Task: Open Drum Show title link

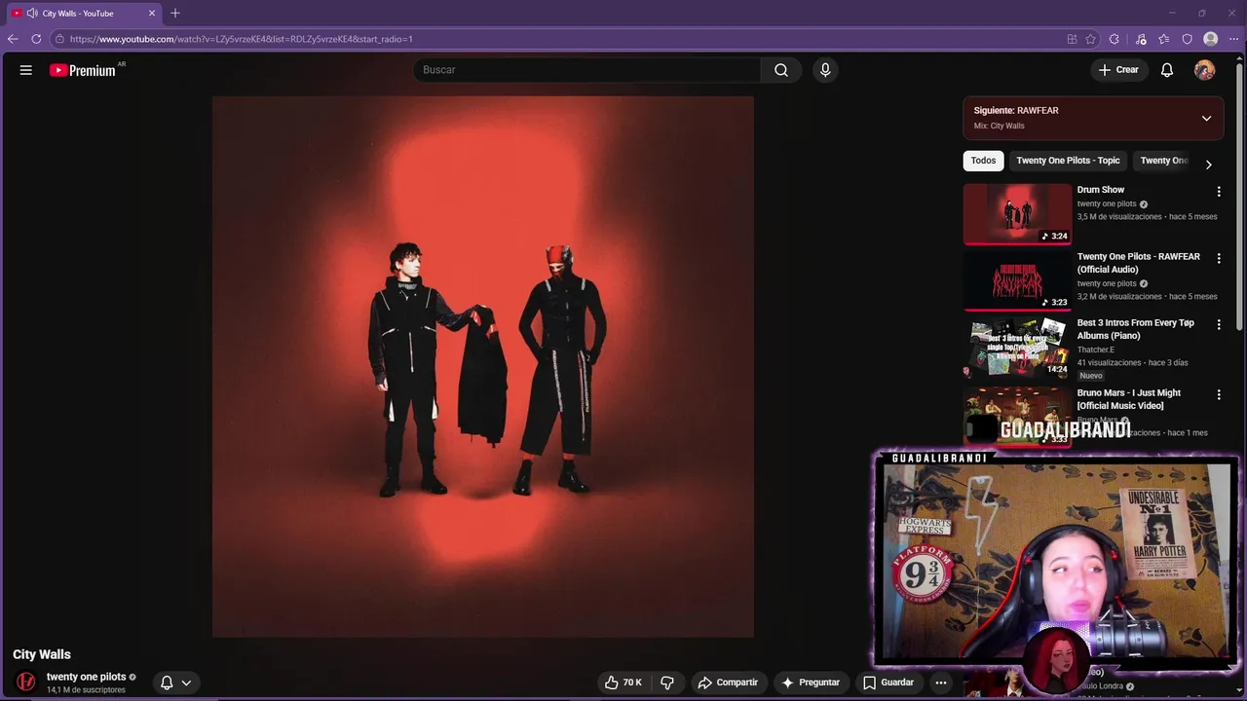Action: 1101,190
